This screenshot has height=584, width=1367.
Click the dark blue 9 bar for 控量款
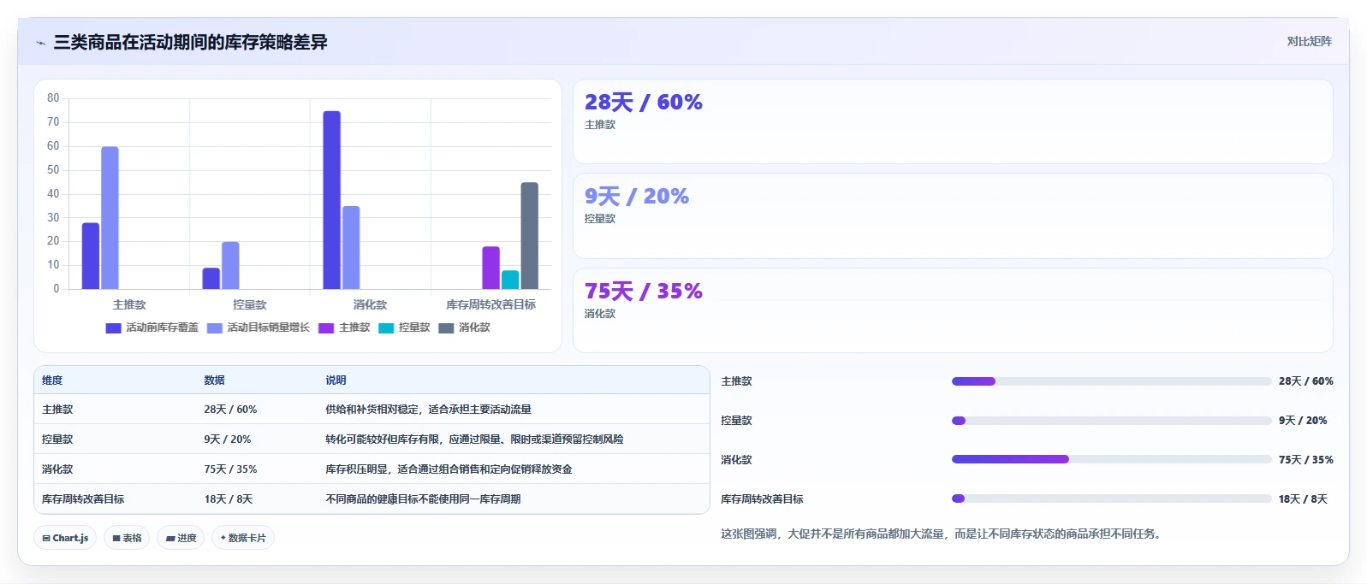pos(211,279)
